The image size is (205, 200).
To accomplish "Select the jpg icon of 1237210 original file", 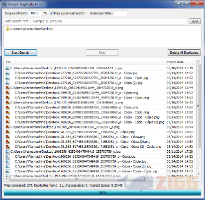I will tap(7, 68).
